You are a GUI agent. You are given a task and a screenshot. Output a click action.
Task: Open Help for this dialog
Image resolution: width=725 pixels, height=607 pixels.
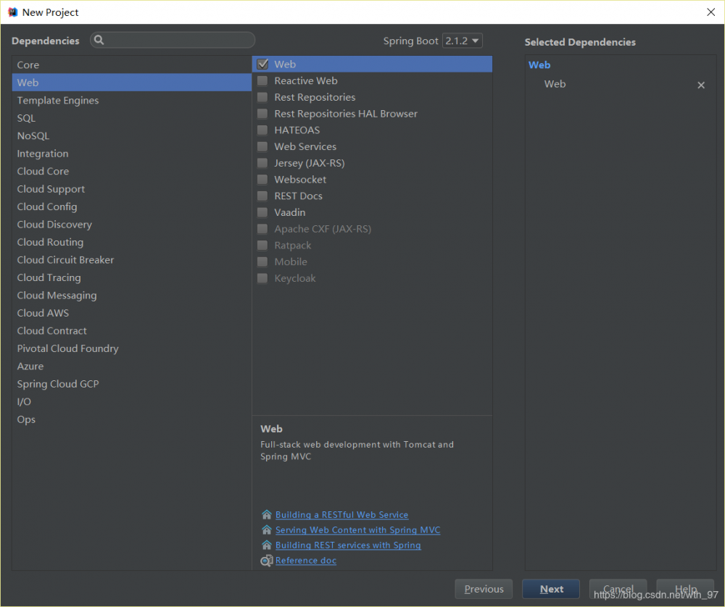(x=685, y=589)
